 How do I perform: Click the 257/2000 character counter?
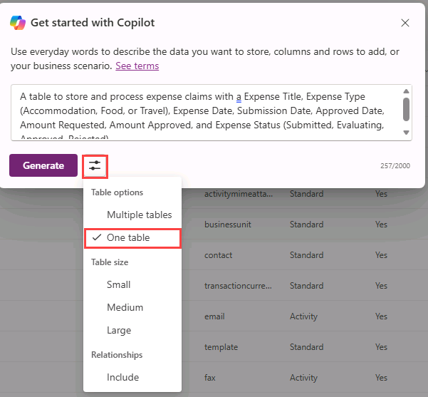[395, 166]
